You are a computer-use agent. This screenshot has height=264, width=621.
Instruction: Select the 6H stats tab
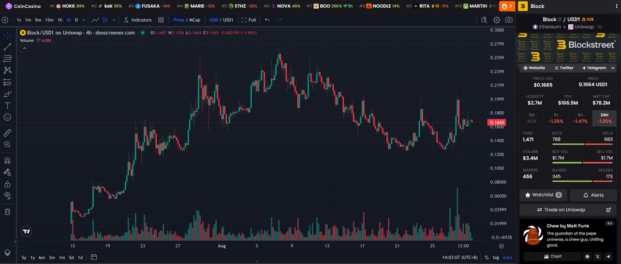581,118
